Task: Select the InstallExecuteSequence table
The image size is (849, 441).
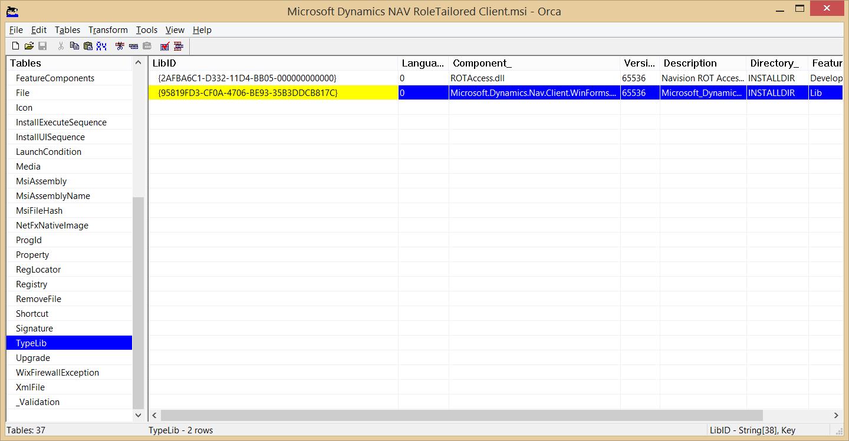Action: click(61, 122)
